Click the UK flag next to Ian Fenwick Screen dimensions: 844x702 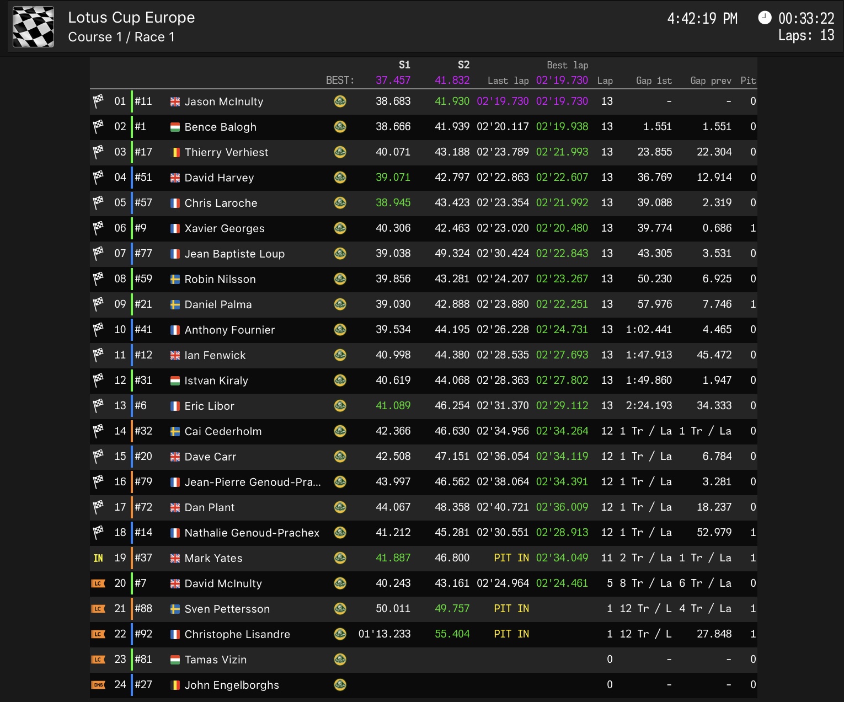(x=175, y=355)
